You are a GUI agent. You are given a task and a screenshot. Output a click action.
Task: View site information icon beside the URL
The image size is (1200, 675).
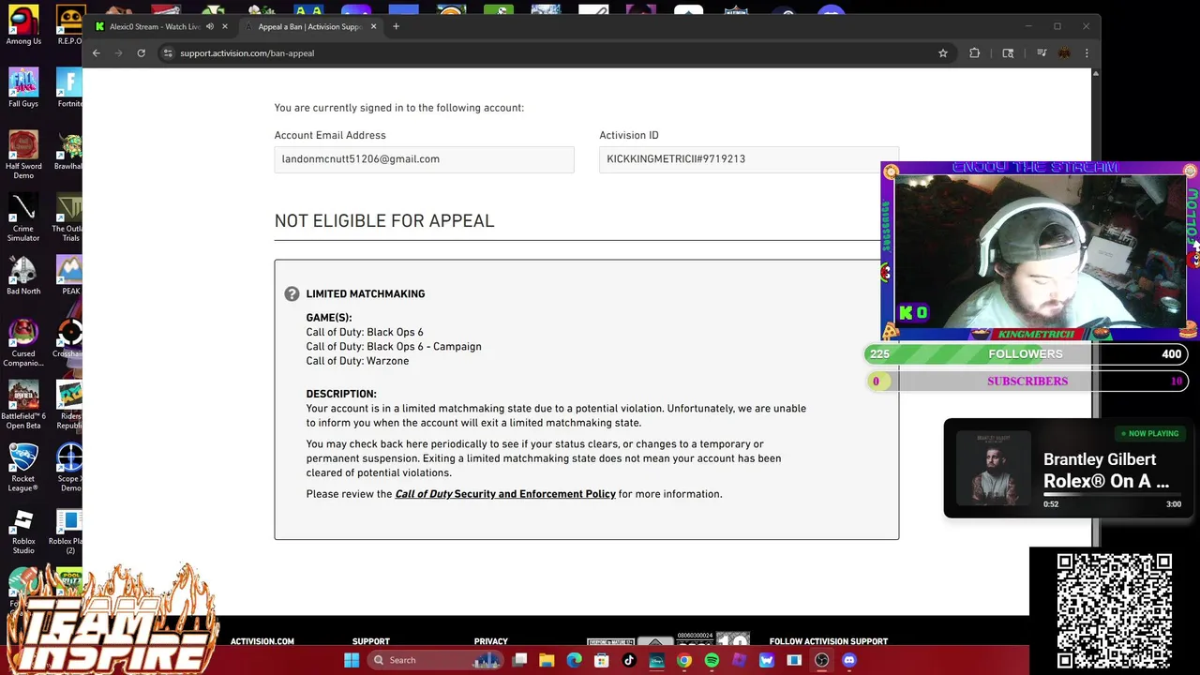[168, 53]
